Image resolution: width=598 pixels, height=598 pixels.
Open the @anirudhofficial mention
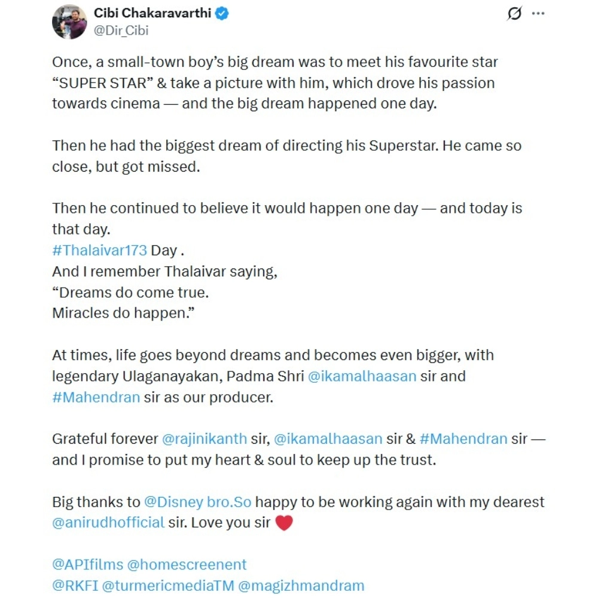tap(108, 522)
